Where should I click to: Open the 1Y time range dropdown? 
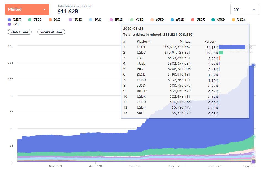(x=244, y=9)
